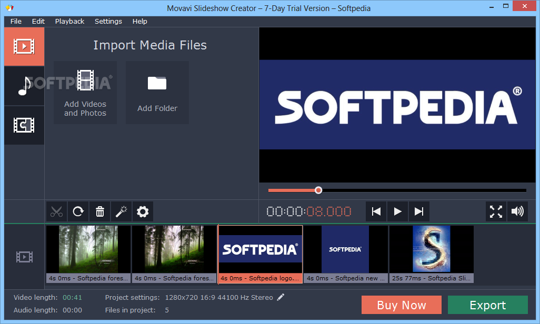This screenshot has height=324, width=540.
Task: Select the Softpedia logo clip
Action: tap(261, 254)
